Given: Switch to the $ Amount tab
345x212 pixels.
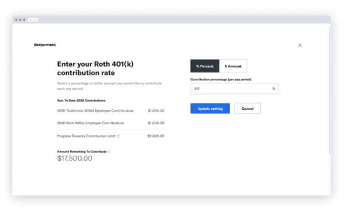Looking at the screenshot, I should pos(233,66).
